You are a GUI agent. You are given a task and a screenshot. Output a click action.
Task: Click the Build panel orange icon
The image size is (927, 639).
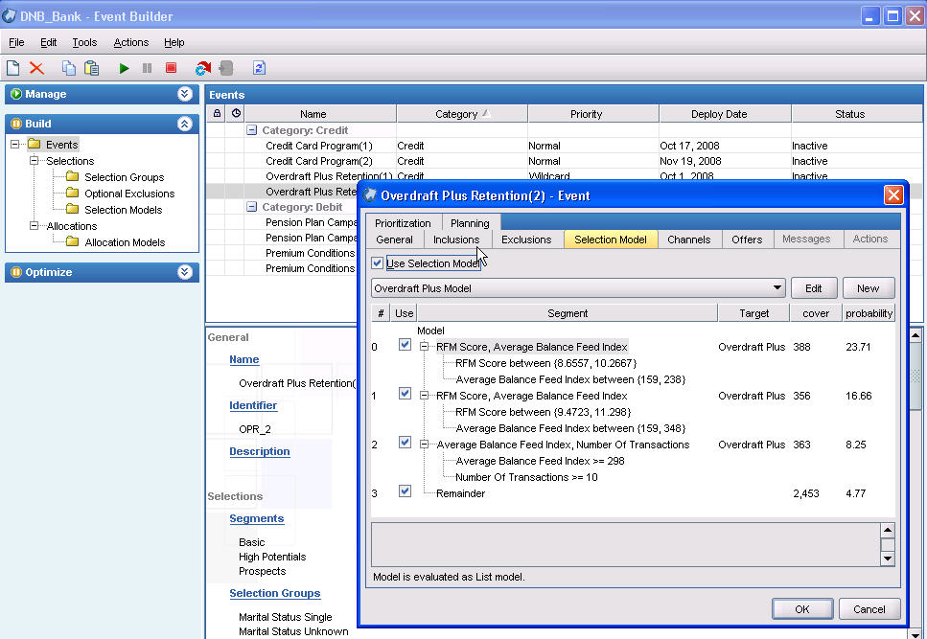point(16,124)
